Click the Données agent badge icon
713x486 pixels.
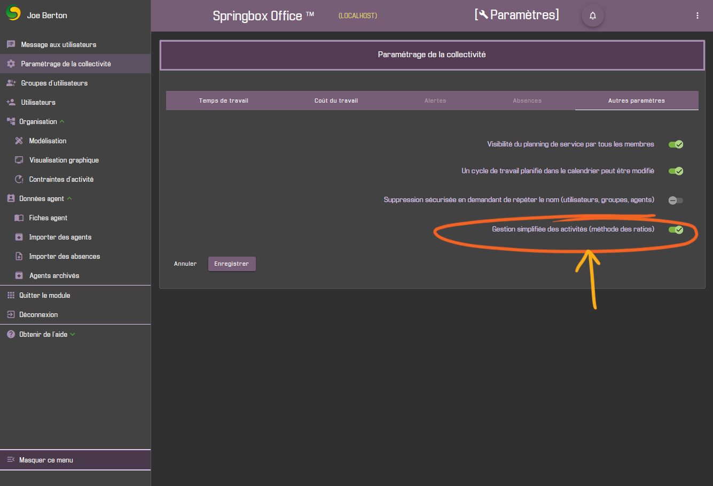click(x=11, y=198)
